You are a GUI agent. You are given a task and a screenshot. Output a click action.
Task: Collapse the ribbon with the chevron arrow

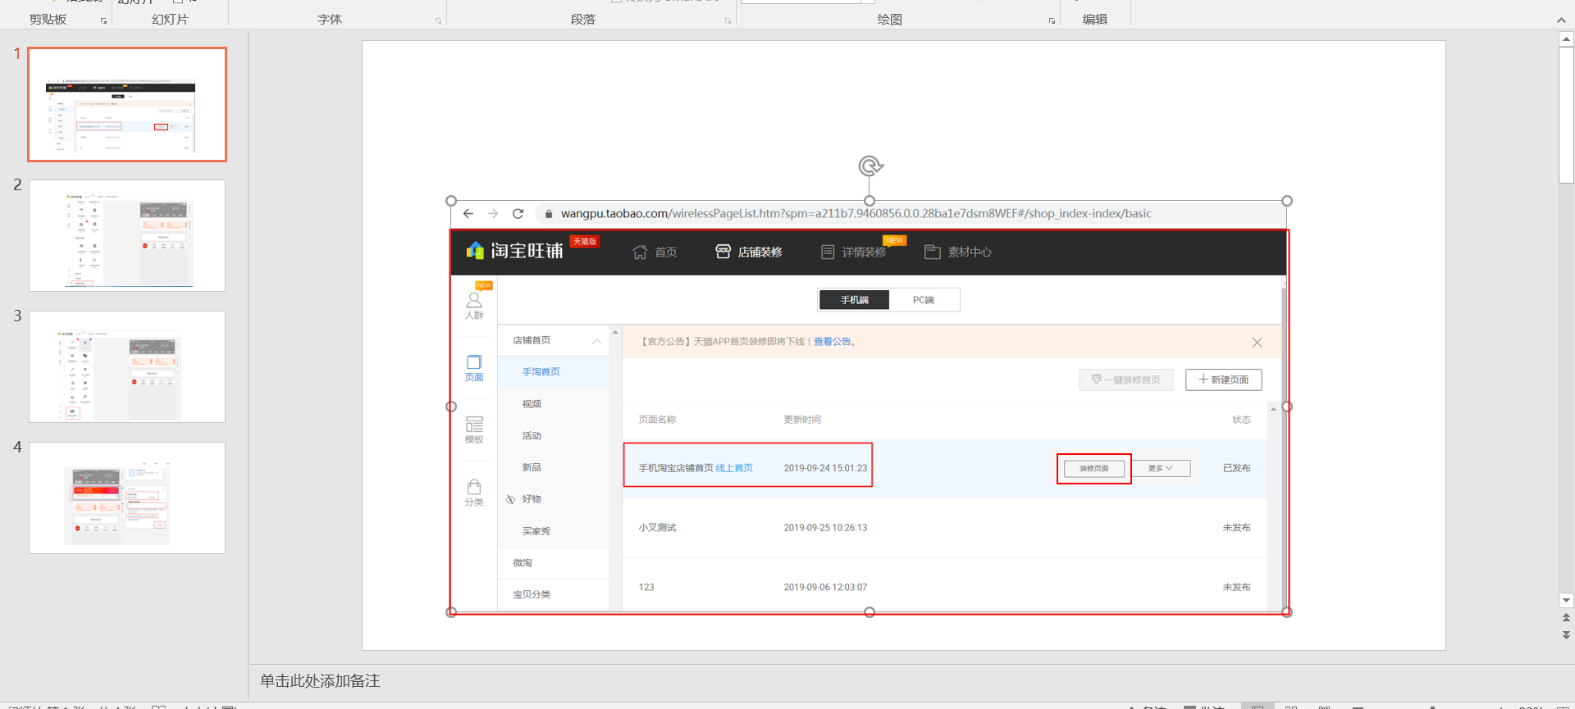coord(1561,20)
